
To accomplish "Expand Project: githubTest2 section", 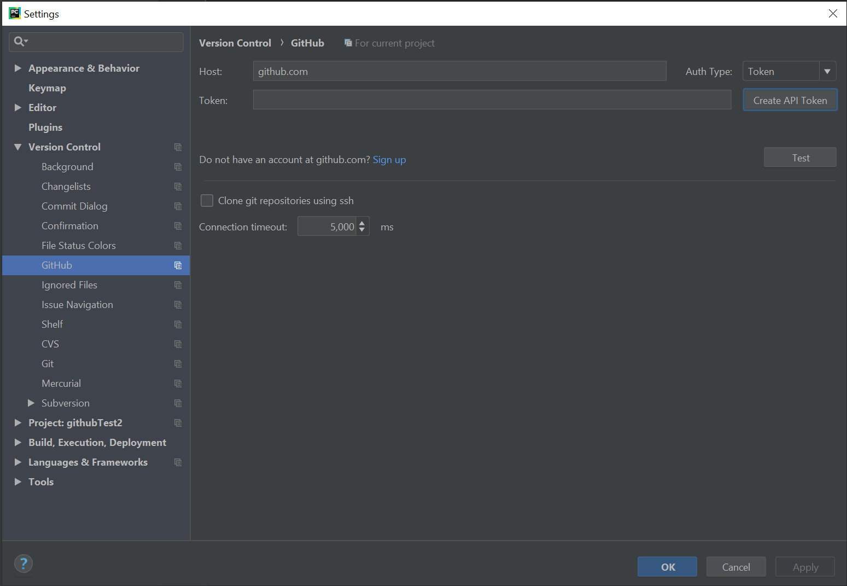I will pos(17,423).
